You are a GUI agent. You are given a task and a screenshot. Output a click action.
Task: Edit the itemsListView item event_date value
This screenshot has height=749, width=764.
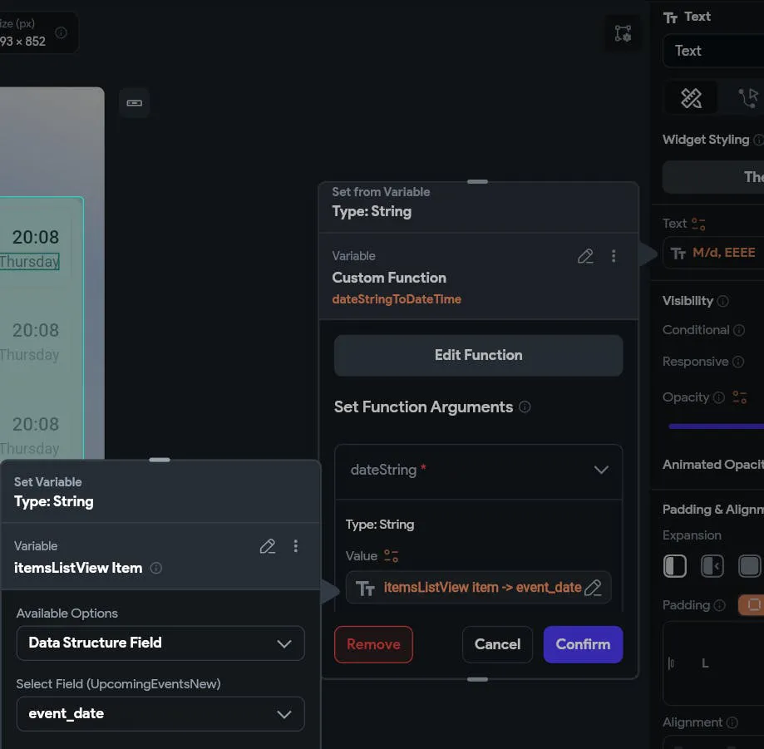tap(593, 588)
